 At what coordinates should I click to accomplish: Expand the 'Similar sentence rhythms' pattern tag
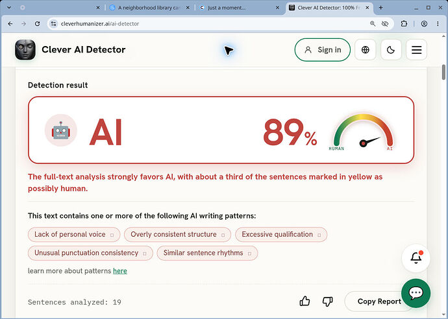coord(207,253)
